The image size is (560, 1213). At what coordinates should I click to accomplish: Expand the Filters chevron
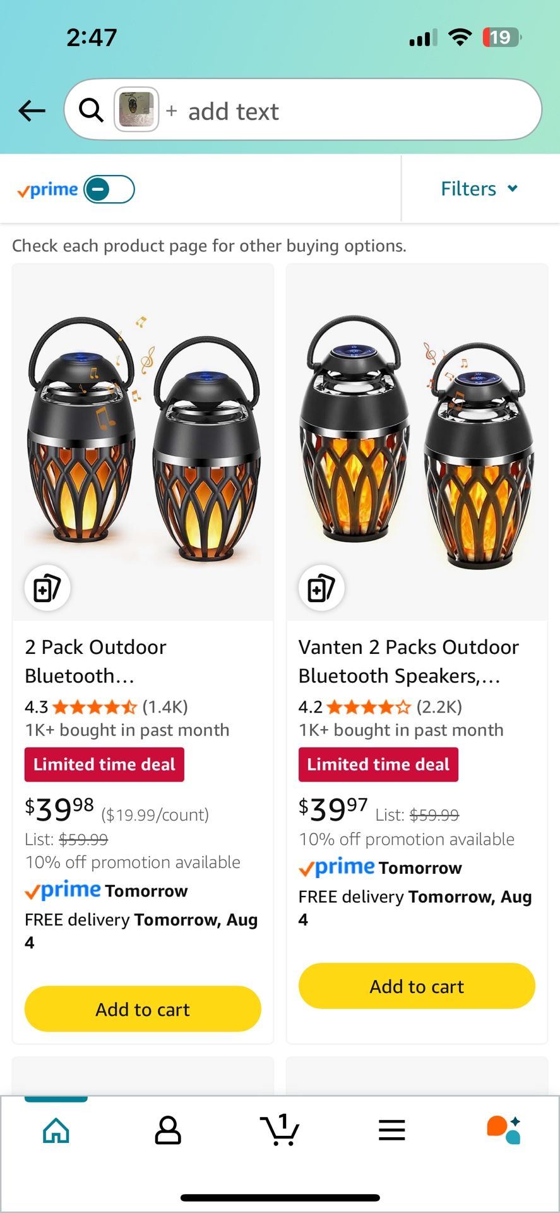[512, 188]
